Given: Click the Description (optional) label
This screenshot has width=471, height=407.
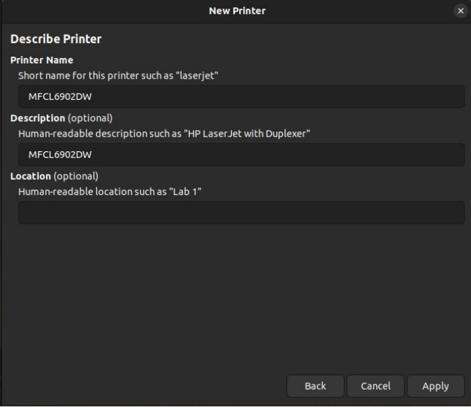Looking at the screenshot, I should (61, 118).
